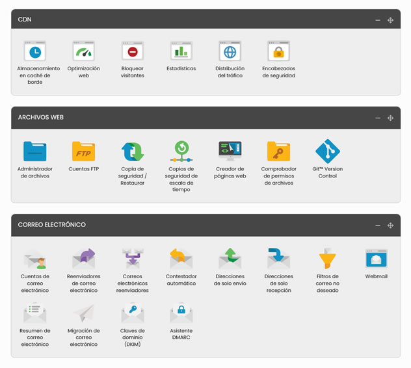
Task: Open Direcciones de solo recepción icon
Action: [x=278, y=259]
